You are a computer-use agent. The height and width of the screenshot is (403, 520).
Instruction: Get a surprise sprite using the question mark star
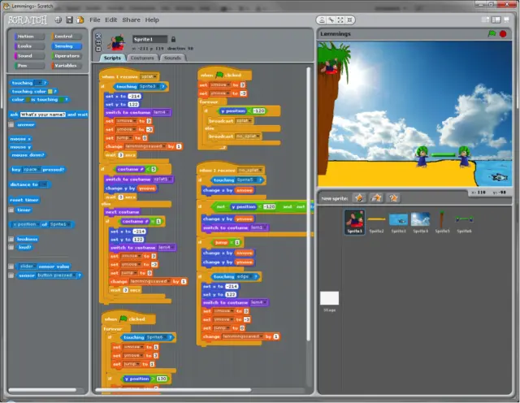[394, 197]
